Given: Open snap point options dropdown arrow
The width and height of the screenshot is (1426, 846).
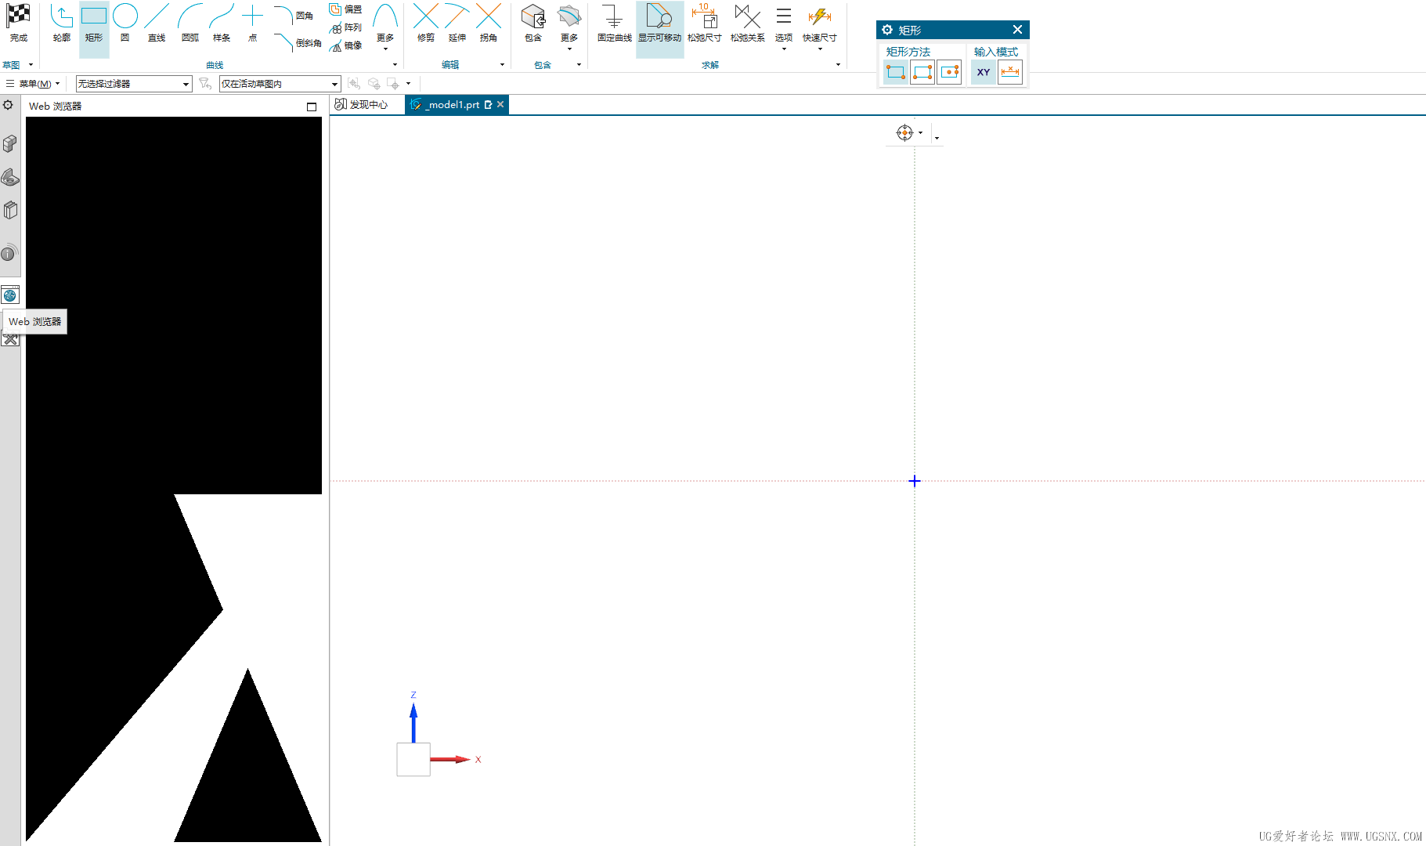Looking at the screenshot, I should click(920, 132).
